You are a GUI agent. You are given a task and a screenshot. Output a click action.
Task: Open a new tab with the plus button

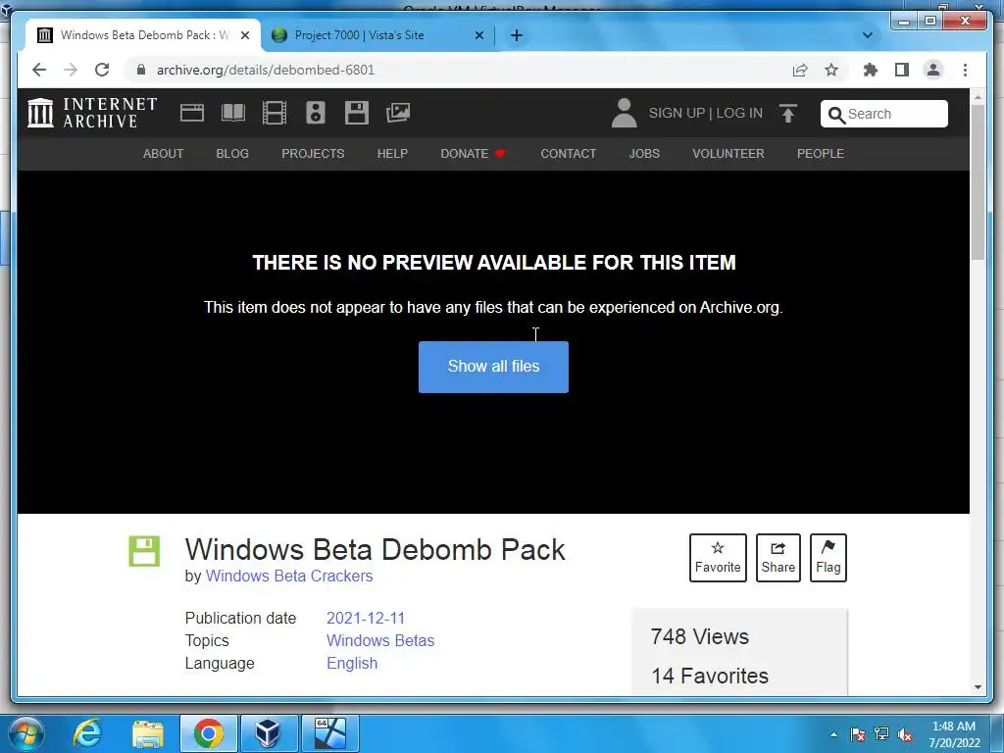coord(516,35)
